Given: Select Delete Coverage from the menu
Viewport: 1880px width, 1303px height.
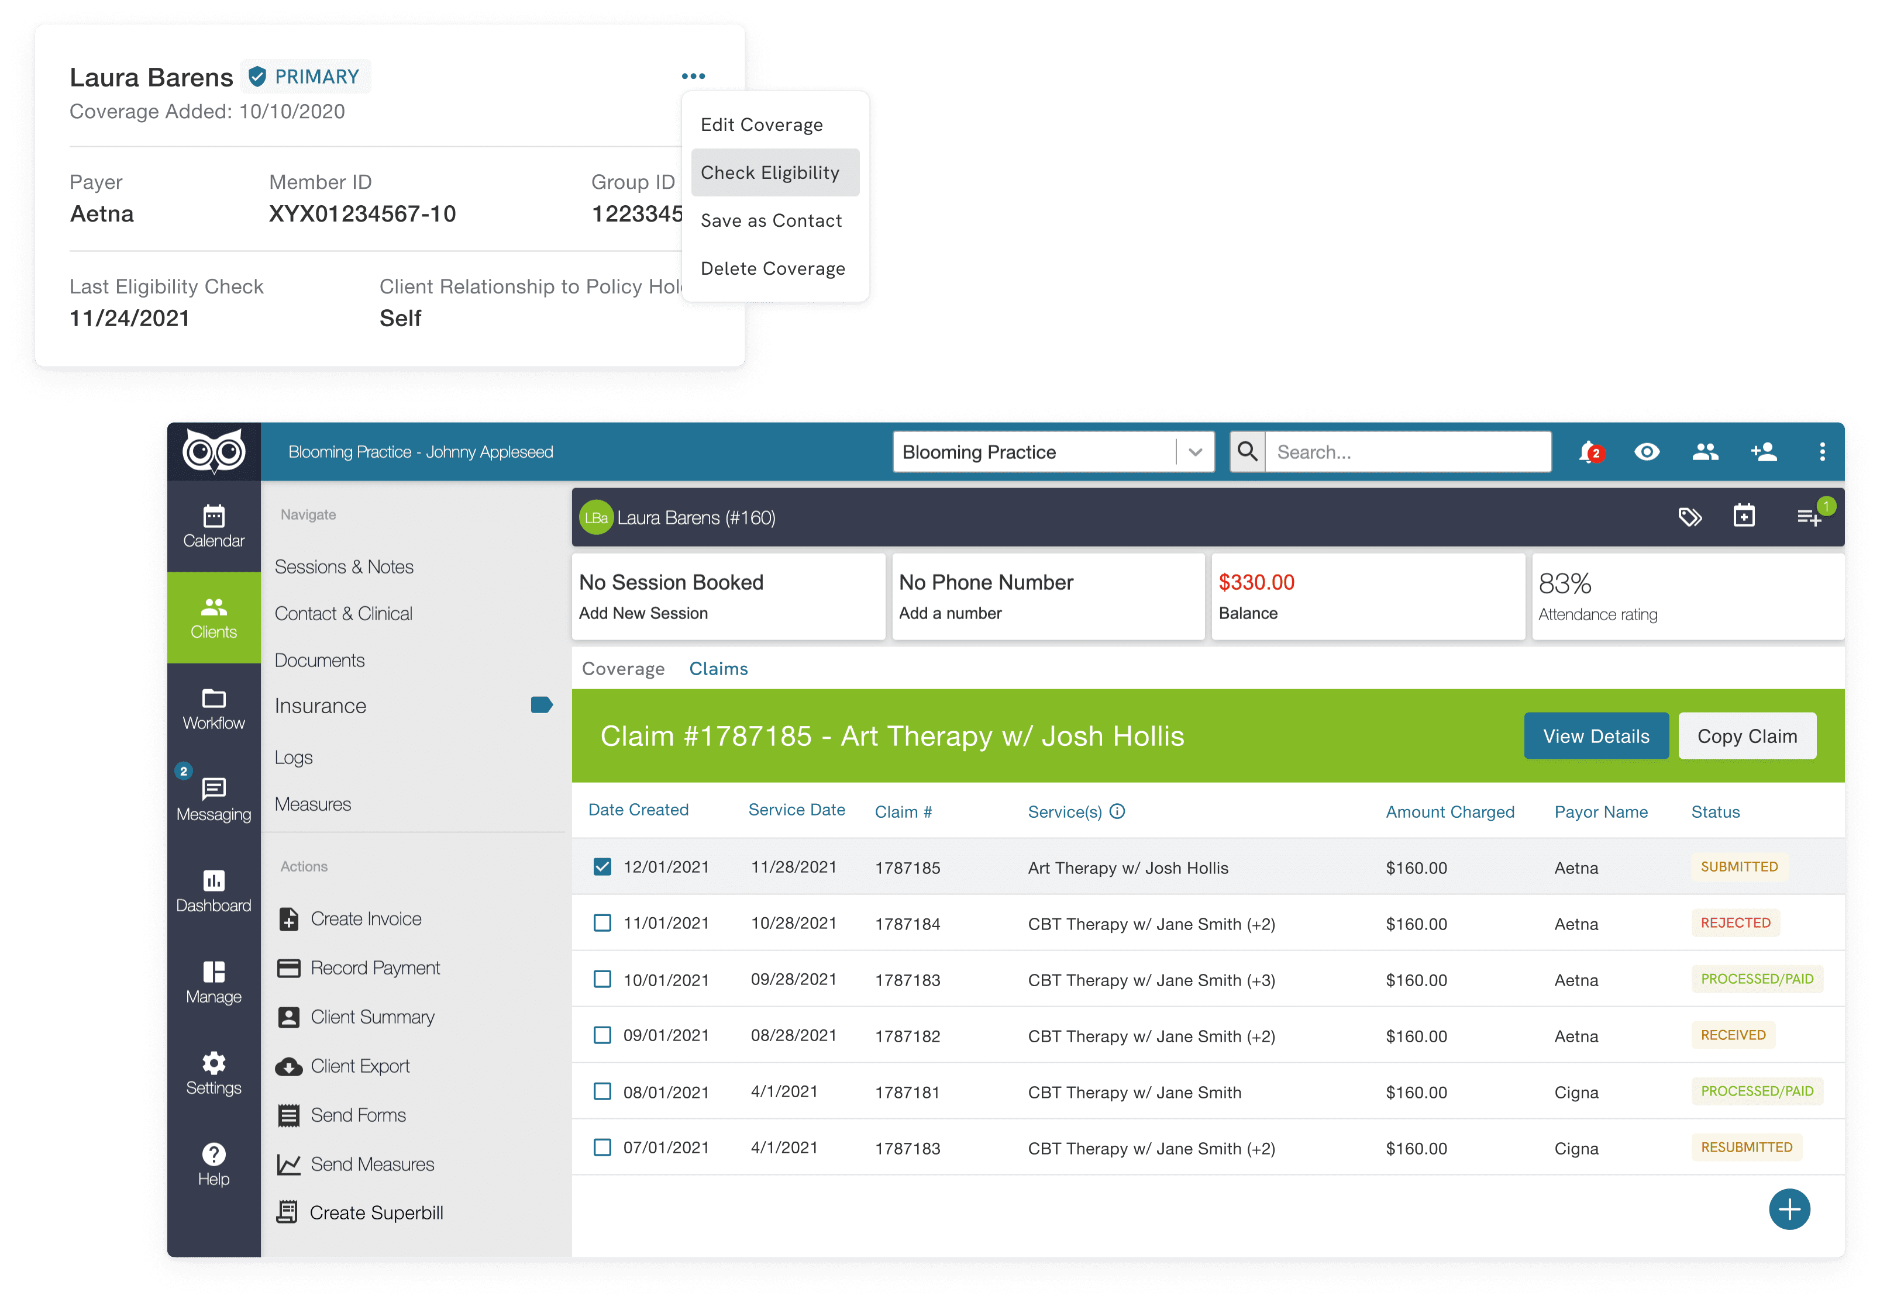Looking at the screenshot, I should [x=772, y=268].
